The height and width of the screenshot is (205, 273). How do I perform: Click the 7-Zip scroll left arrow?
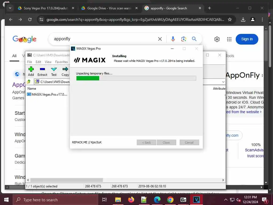click(x=28, y=180)
